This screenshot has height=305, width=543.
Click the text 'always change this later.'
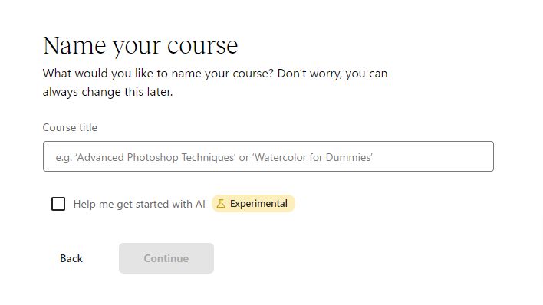107,92
